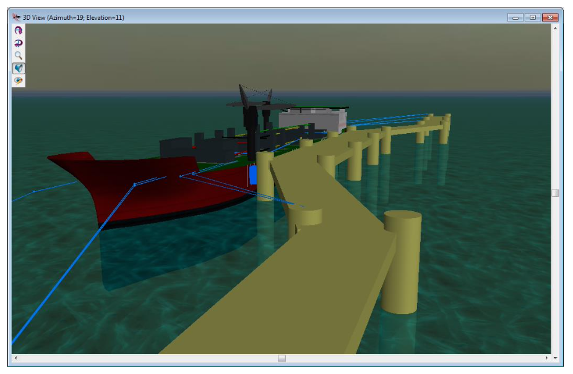573x374 pixels.
Task: Click the blue fender beside the ship
Action: 253,175
